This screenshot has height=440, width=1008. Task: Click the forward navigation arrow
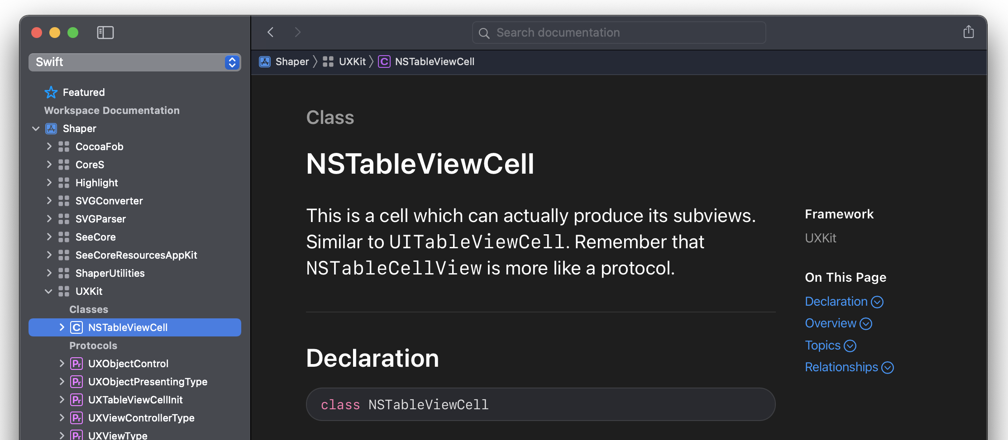point(297,32)
